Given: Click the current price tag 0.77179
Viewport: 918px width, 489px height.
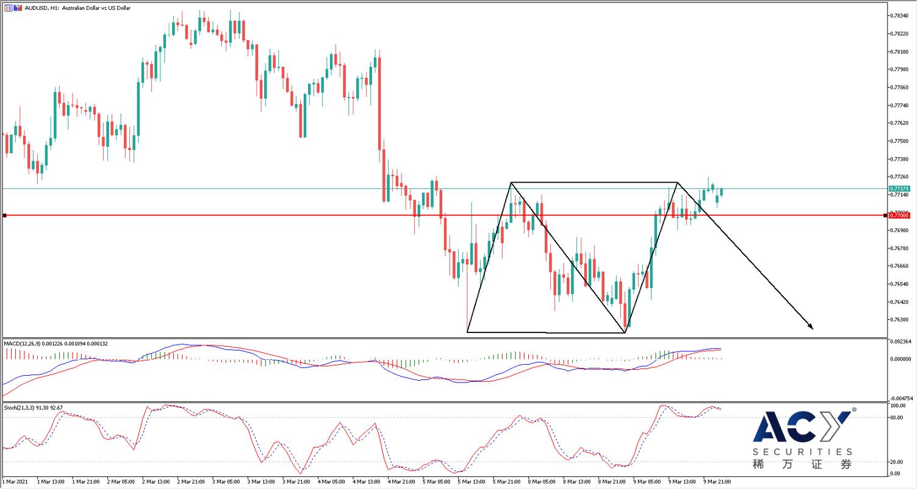Looking at the screenshot, I should tap(899, 189).
